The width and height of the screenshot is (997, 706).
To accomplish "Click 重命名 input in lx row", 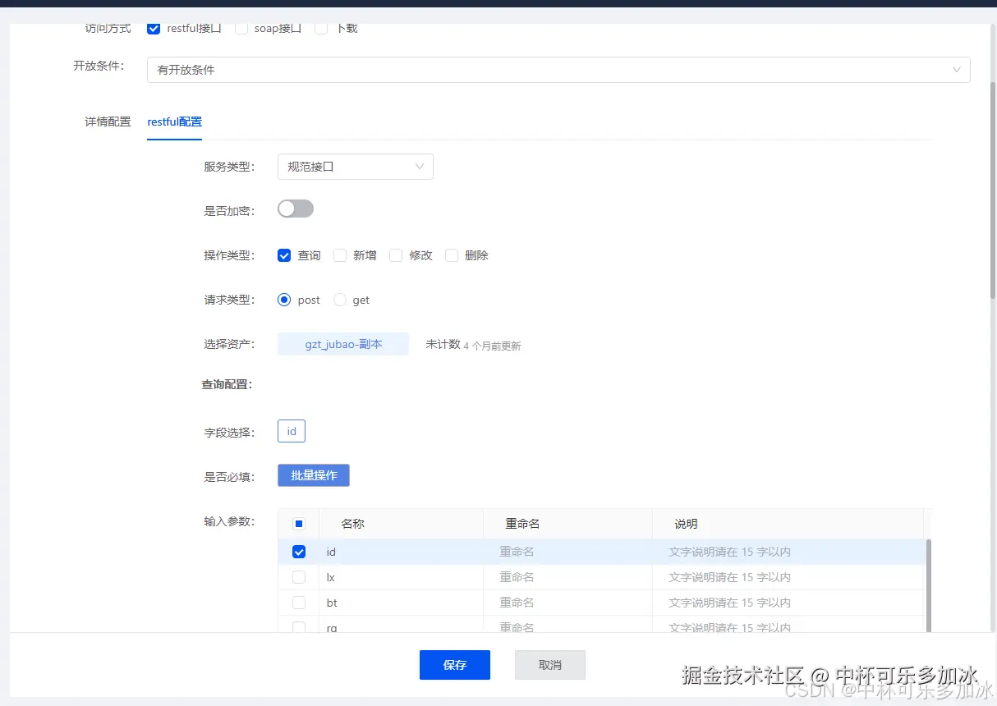I will point(567,577).
